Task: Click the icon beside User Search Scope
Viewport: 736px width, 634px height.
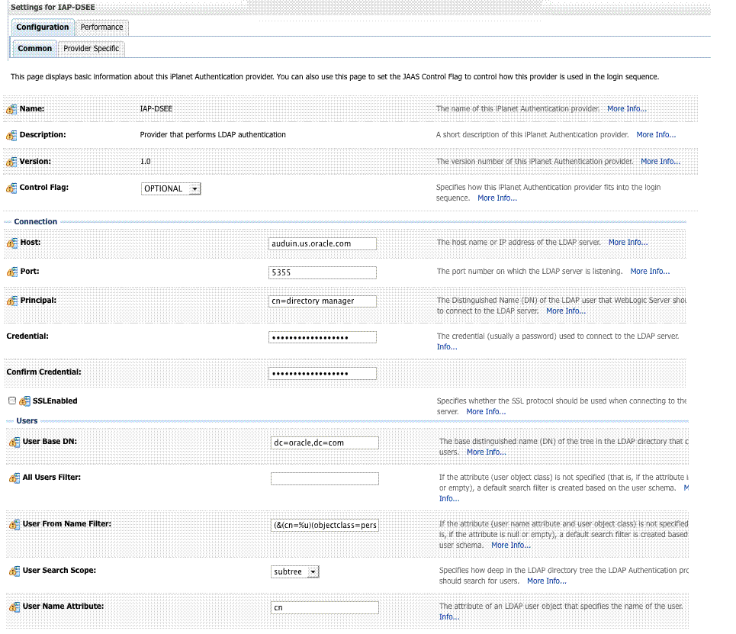Action: pos(14,570)
